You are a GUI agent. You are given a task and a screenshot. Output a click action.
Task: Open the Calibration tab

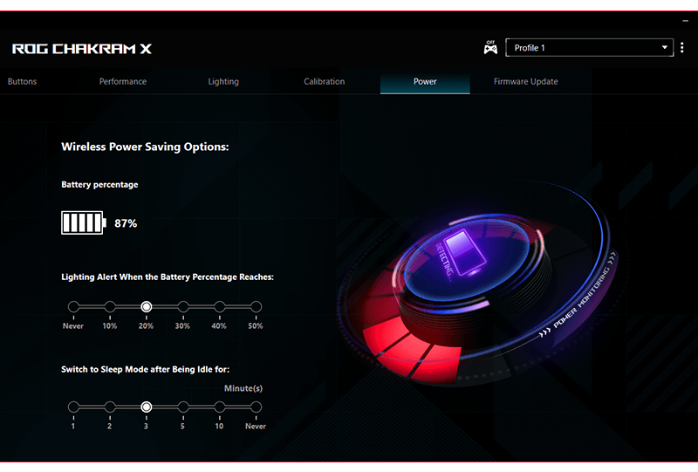[325, 82]
